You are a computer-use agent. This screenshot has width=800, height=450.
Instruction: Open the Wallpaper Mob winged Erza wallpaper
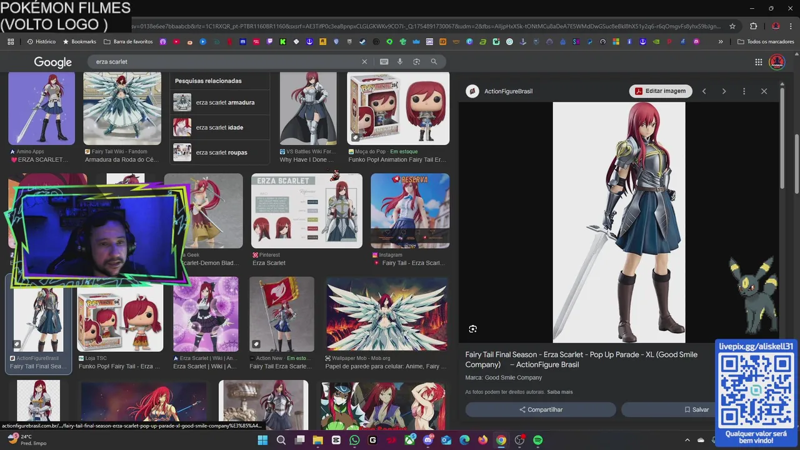[x=387, y=314]
